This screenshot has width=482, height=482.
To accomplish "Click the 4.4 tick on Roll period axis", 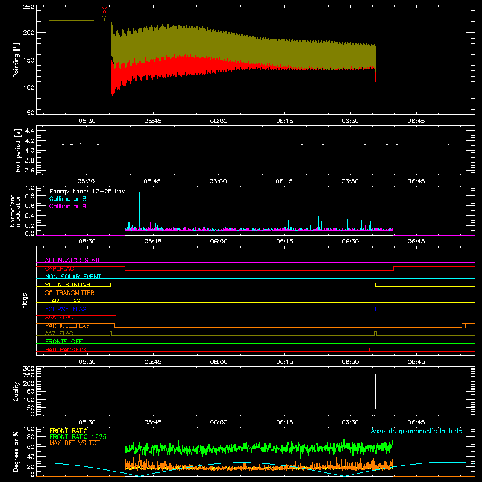I will click(x=30, y=131).
